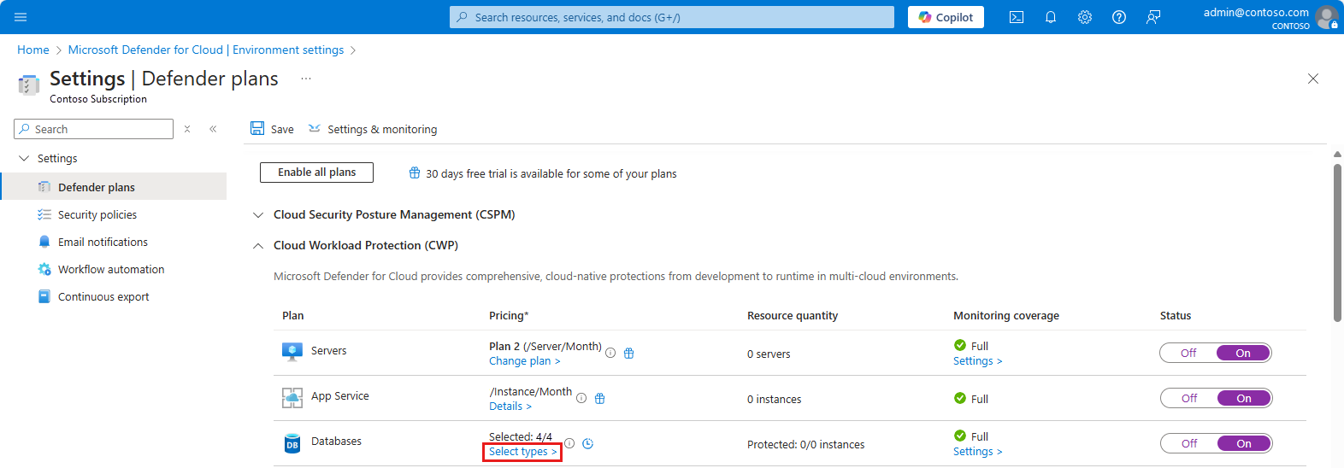Click the Servers plan icon
Screen dimensions: 1344x468
point(292,352)
